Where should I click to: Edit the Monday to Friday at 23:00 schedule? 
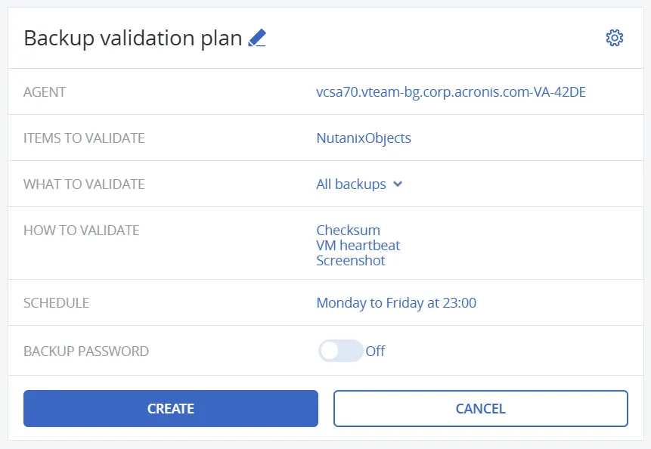[396, 303]
